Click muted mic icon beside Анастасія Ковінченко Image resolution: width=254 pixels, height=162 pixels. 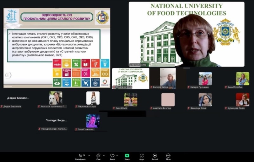[x=39, y=107]
